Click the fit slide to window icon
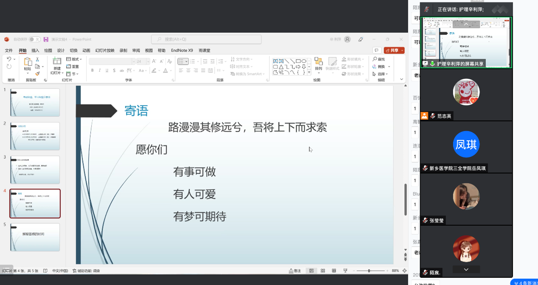 point(404,271)
